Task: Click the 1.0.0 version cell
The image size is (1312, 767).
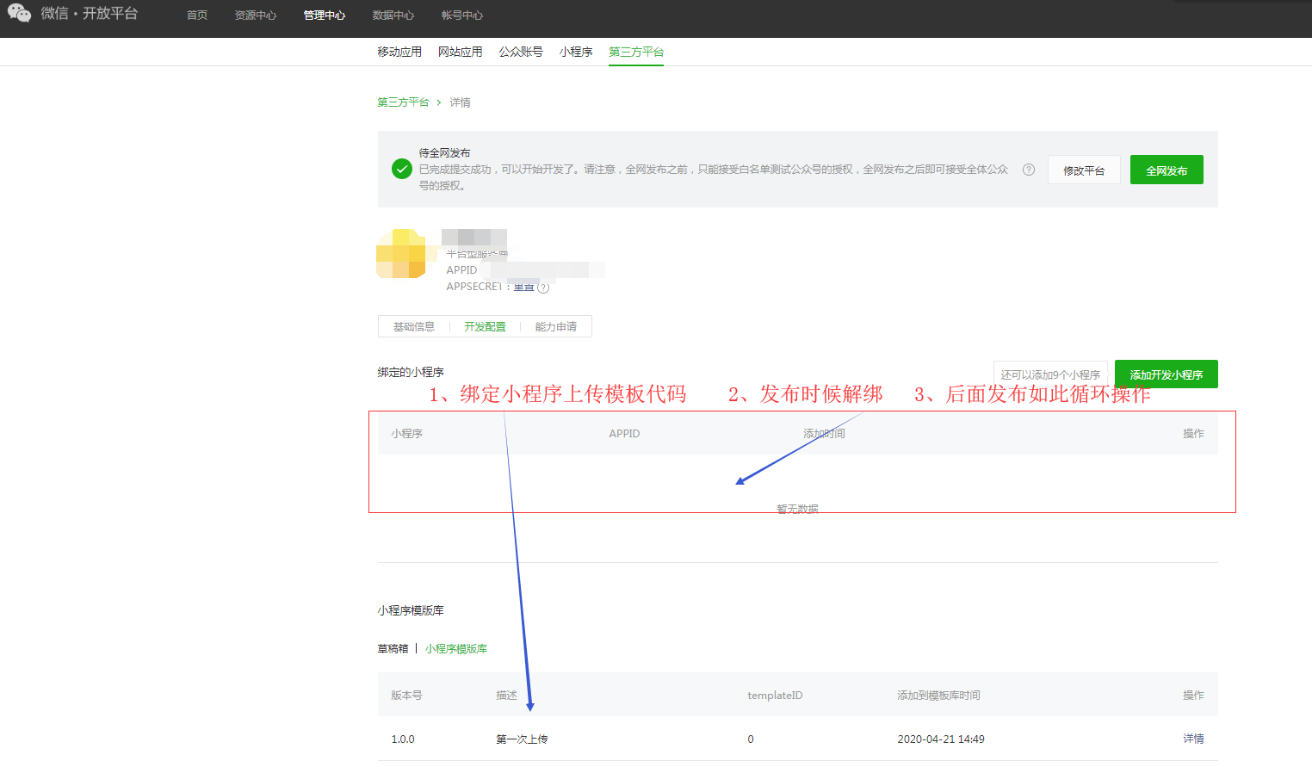Action: (x=403, y=739)
